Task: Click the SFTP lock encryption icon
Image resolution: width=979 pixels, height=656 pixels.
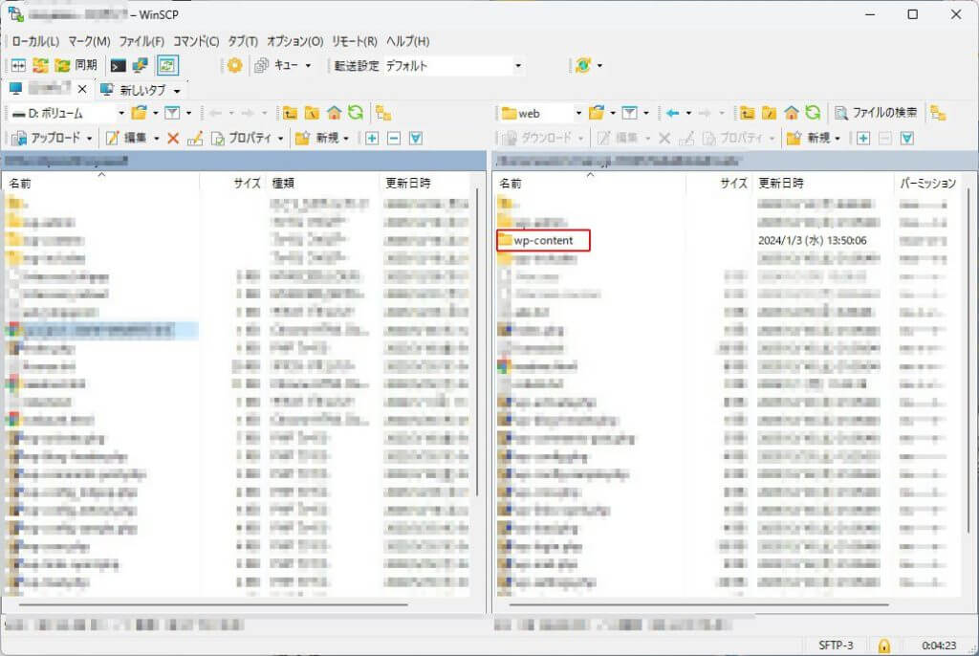Action: click(x=884, y=645)
